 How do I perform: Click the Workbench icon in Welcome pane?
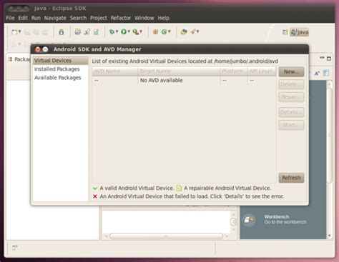(x=249, y=220)
